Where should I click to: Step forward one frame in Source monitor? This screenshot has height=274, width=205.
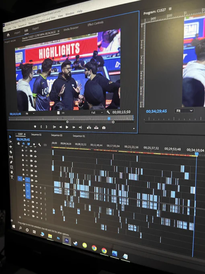(74, 127)
